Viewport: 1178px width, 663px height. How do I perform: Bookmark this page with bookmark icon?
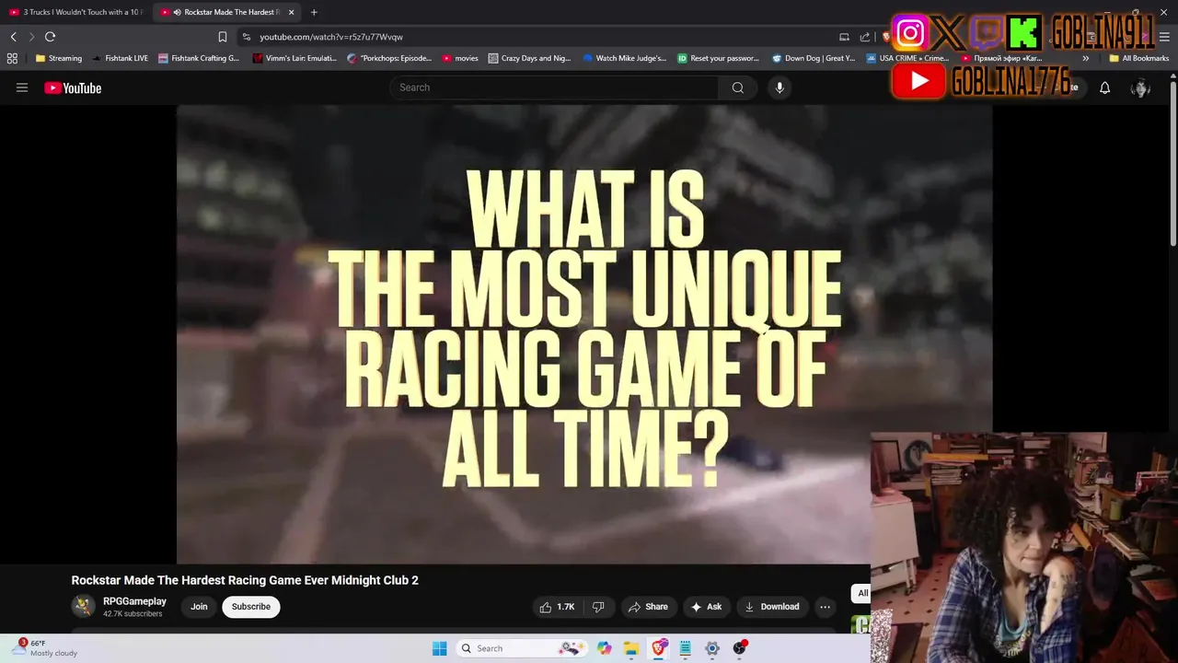(x=222, y=37)
